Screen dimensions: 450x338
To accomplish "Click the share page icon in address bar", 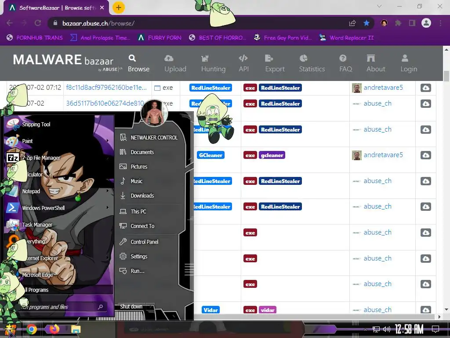I will click(x=352, y=23).
